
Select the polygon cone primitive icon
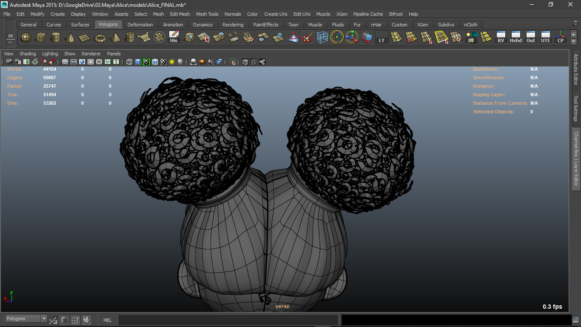[x=70, y=37]
